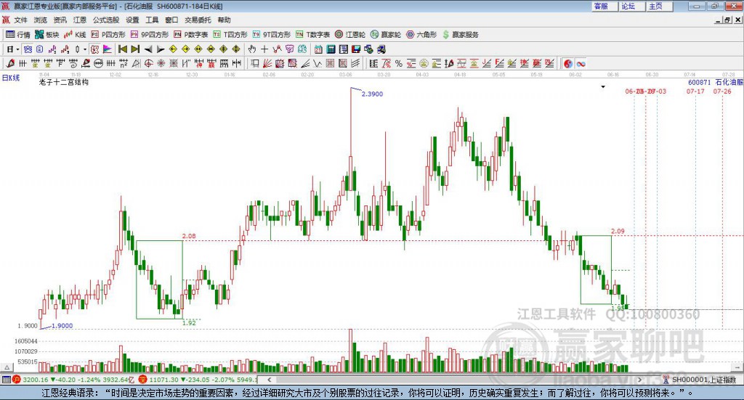Open the 窗口 menu
Viewport: 744px width, 400px height.
point(171,20)
